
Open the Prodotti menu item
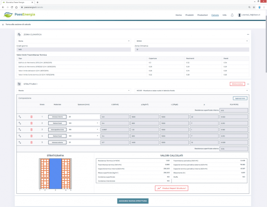(189, 15)
